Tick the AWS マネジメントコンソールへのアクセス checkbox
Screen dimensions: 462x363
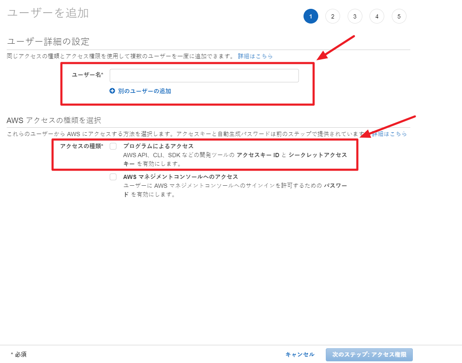[x=113, y=177]
